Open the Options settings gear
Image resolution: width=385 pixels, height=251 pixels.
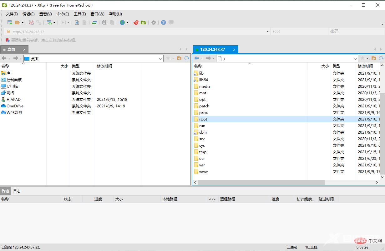coord(153,22)
